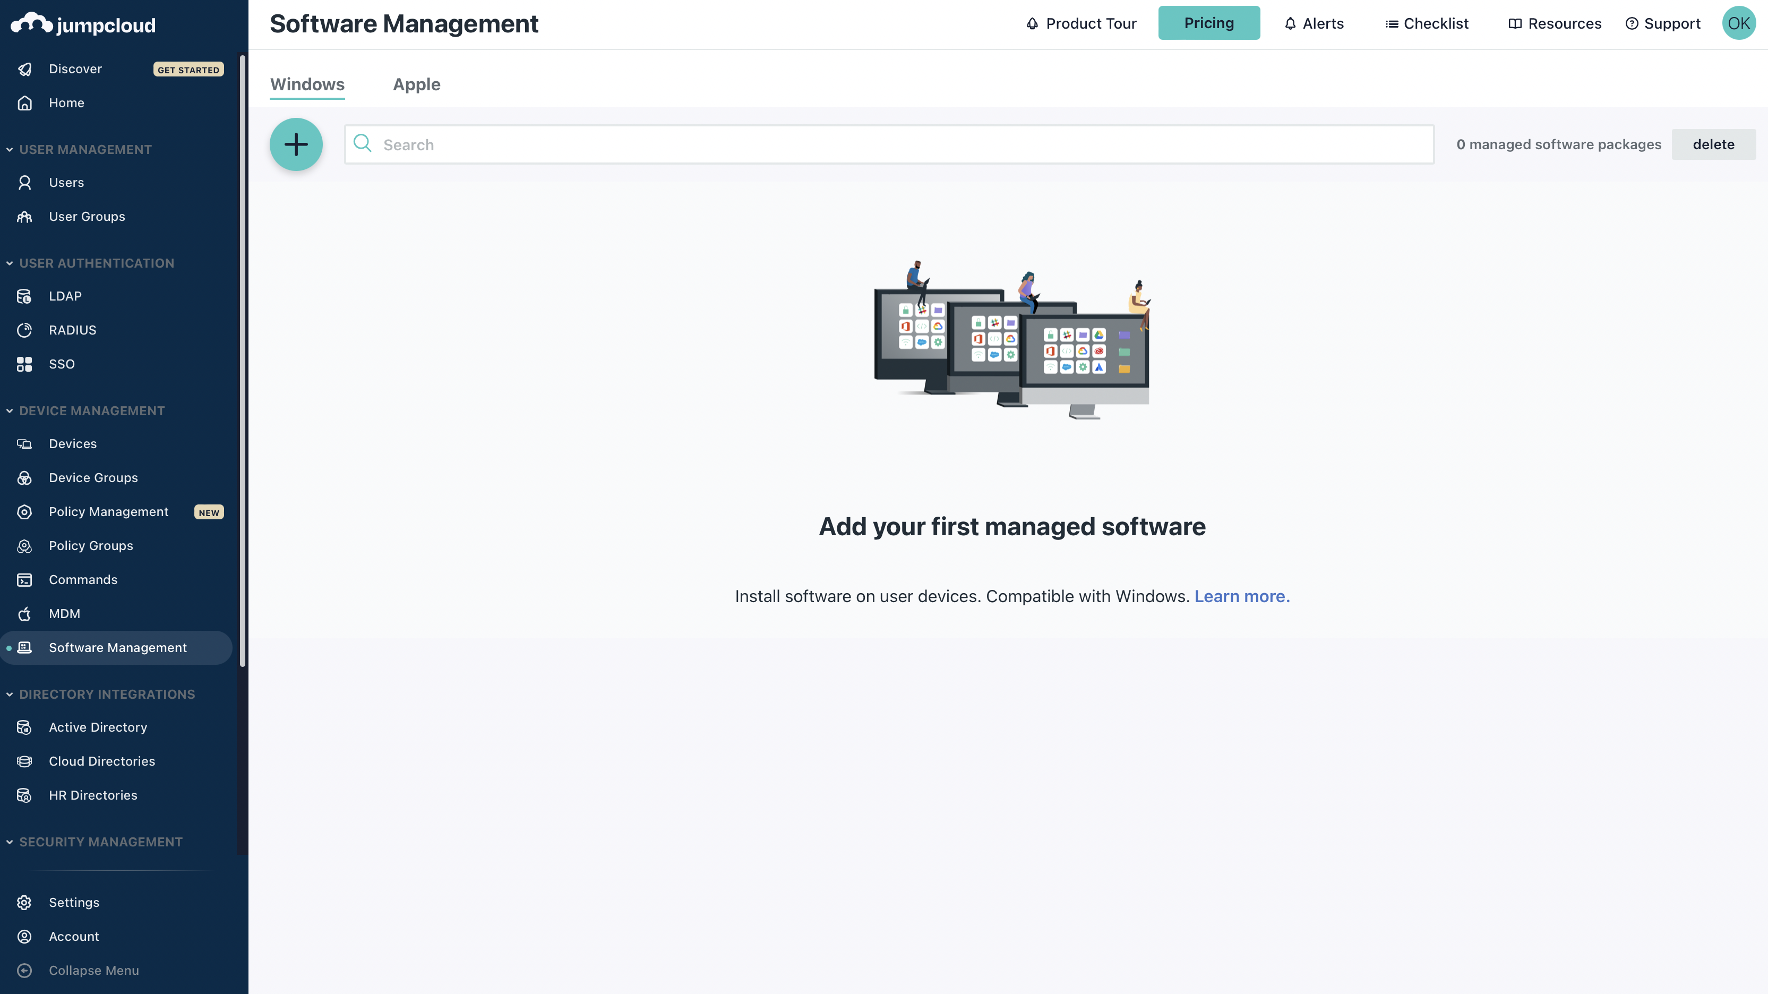Open SSO from the sidebar icon

pos(25,364)
